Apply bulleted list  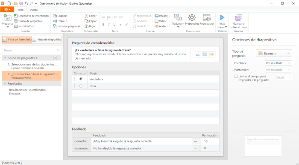103,17
